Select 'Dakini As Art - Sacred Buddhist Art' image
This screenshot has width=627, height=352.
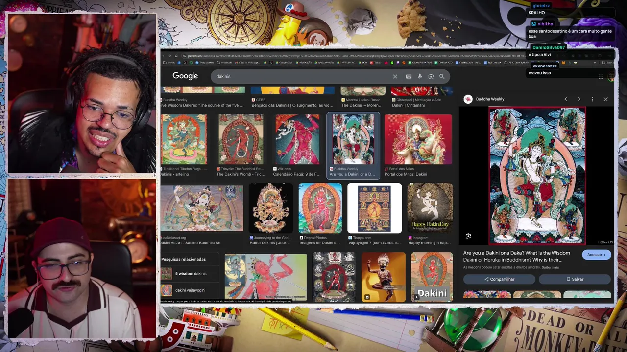point(201,208)
